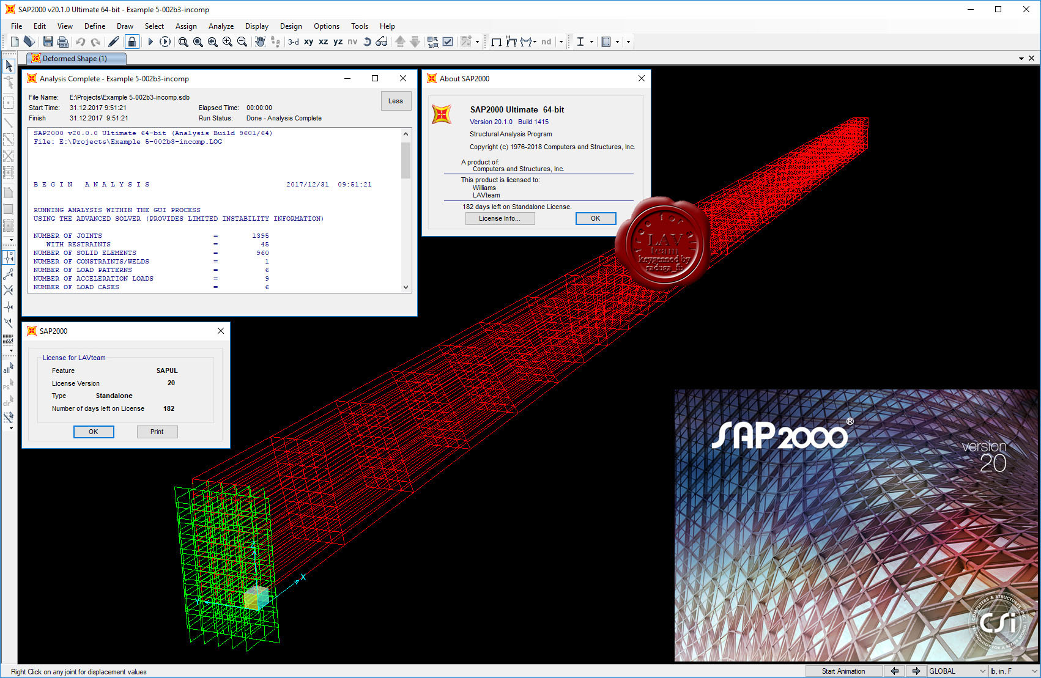Open Set Display Options checkmark icon
1041x678 pixels.
coord(448,42)
